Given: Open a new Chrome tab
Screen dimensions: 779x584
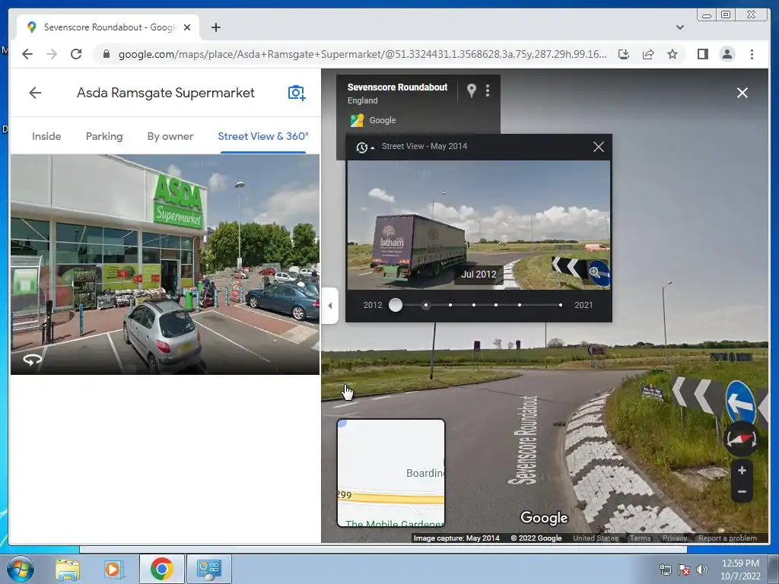Looking at the screenshot, I should [215, 27].
